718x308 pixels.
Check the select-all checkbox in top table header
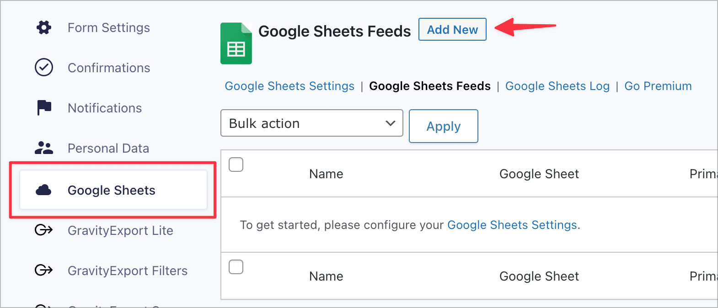pos(236,165)
